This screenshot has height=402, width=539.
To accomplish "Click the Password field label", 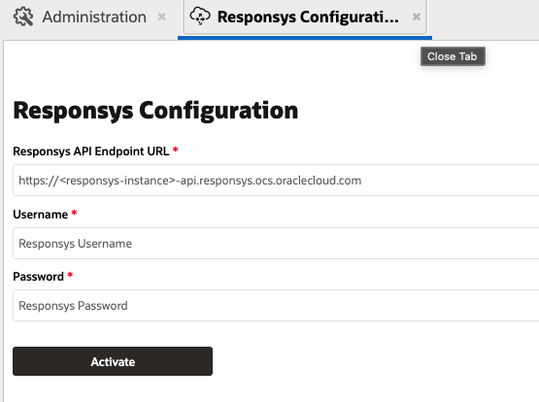I will pyautogui.click(x=38, y=277).
